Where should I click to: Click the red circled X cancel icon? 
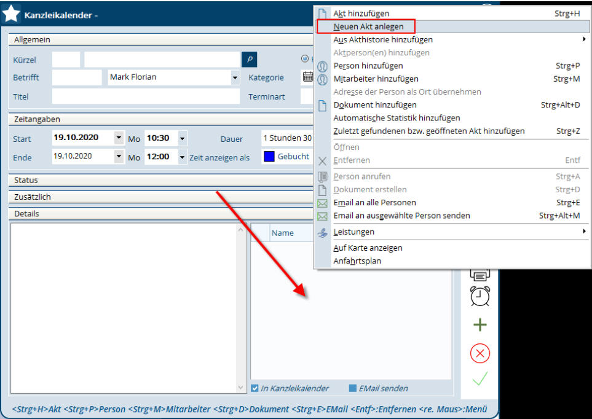pos(480,353)
